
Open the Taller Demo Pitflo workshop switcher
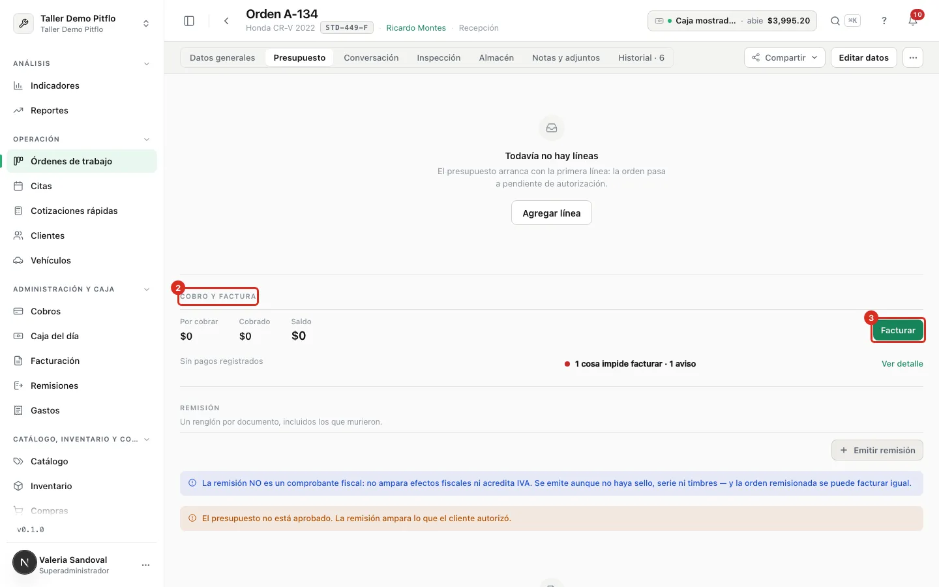[82, 23]
